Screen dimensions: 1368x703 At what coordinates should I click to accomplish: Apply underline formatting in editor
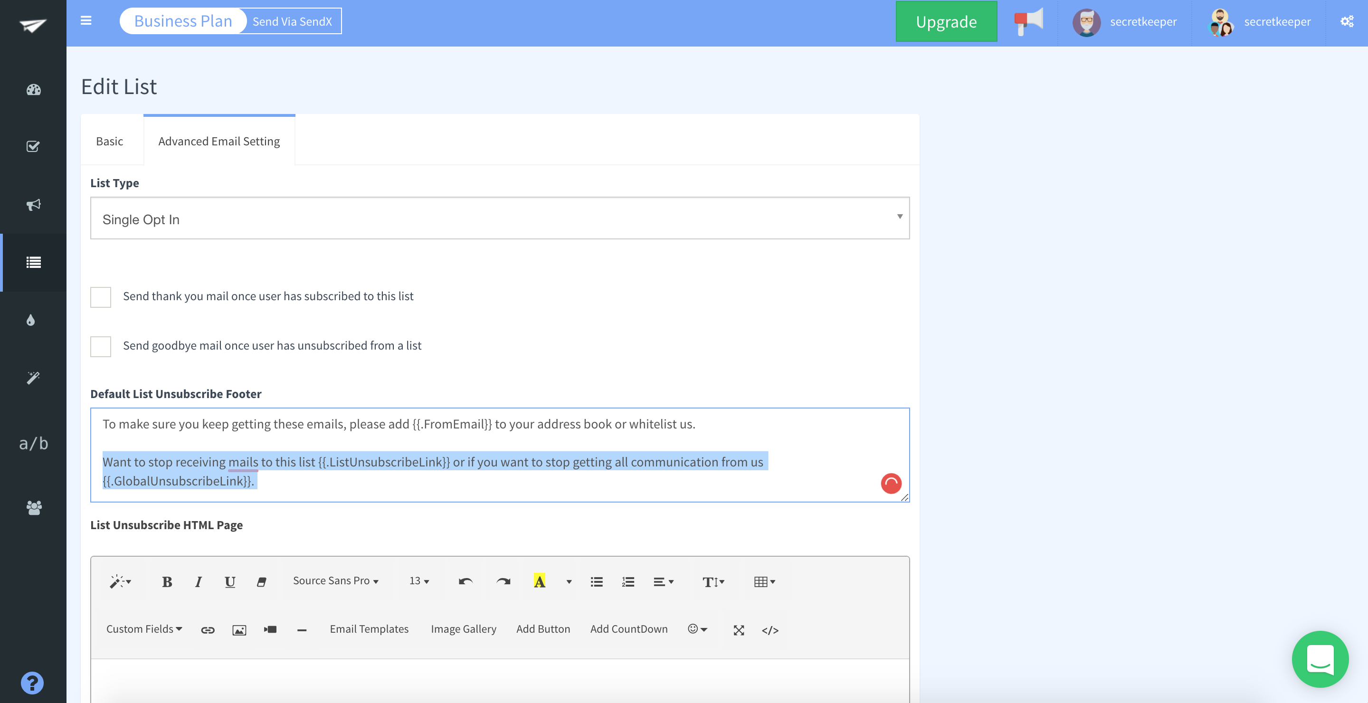(230, 582)
